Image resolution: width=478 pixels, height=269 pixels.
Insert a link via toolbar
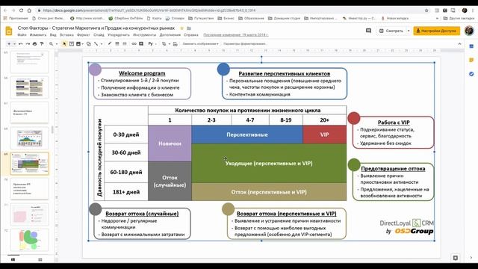(134, 44)
